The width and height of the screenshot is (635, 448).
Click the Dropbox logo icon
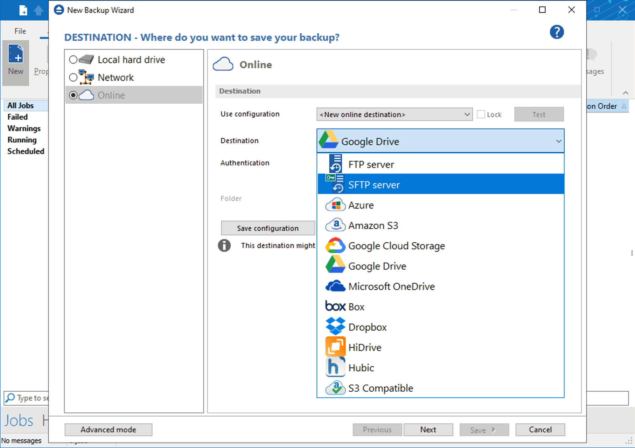(x=335, y=326)
